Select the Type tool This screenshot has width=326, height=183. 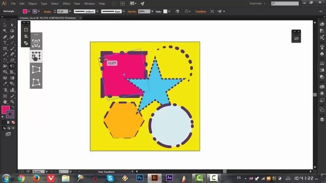(5, 43)
